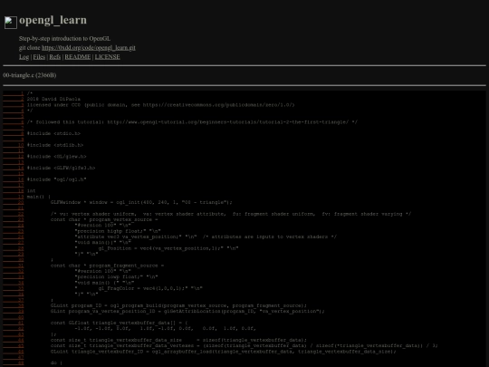Jump to line number 39 anchor
The height and width of the screenshot is (367, 489).
[14, 312]
